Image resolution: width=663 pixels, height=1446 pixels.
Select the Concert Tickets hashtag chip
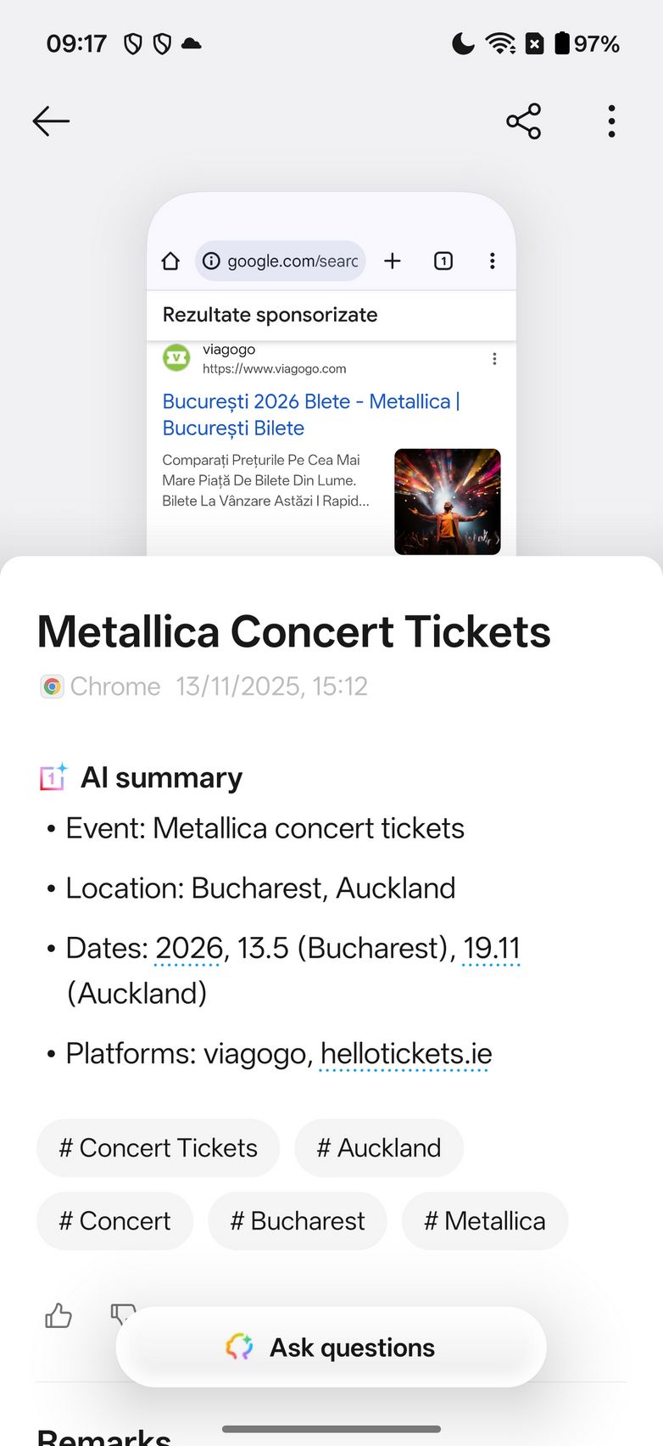[158, 1148]
